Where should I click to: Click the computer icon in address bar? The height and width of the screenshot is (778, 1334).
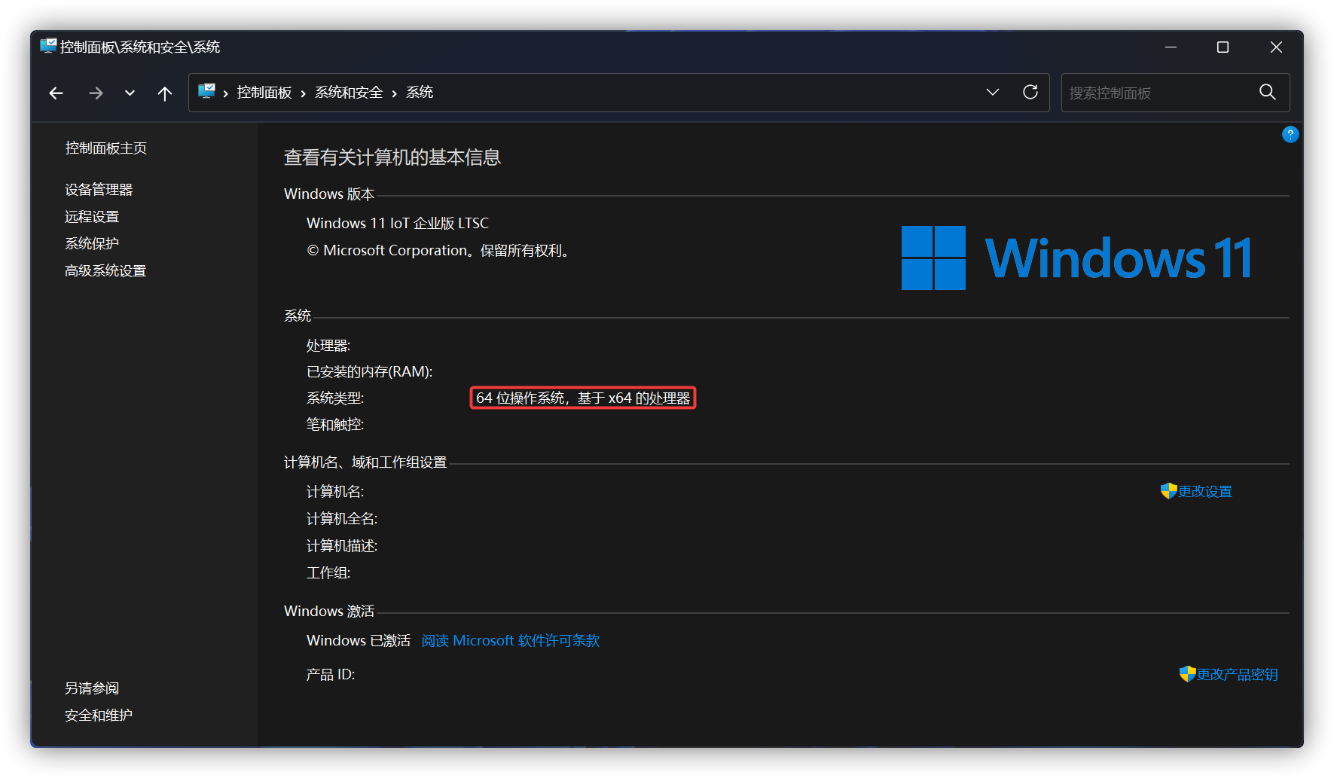[206, 92]
